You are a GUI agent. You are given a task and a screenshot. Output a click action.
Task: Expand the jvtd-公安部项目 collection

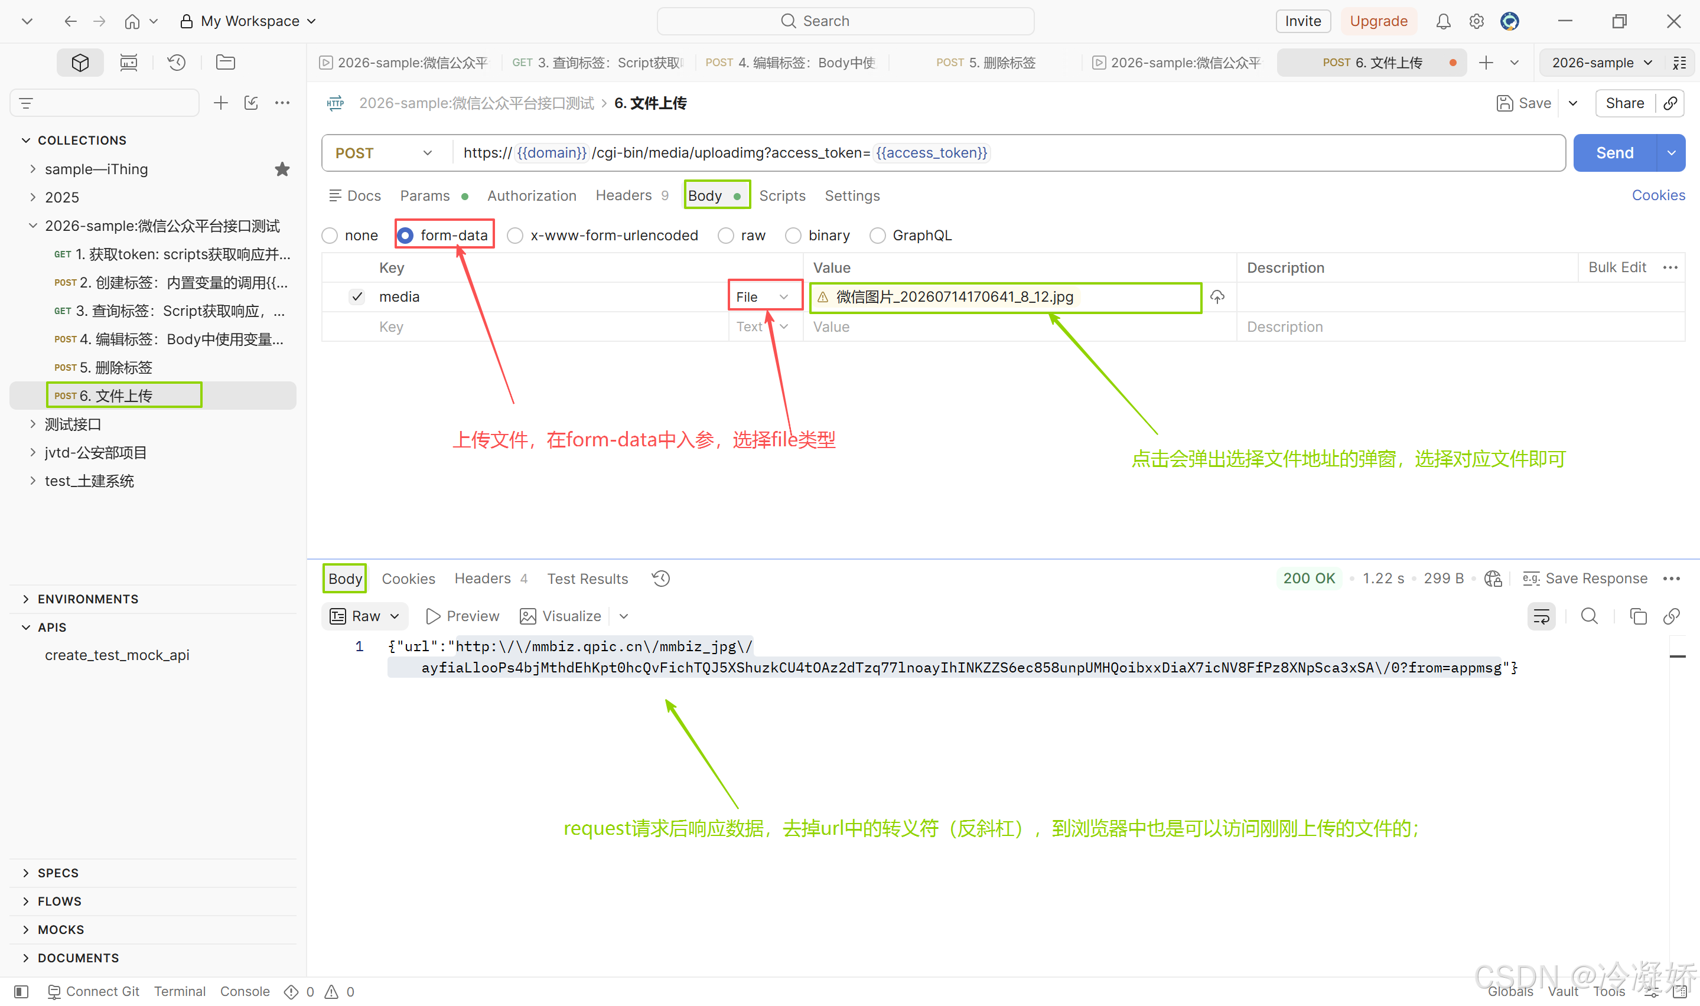tap(32, 452)
